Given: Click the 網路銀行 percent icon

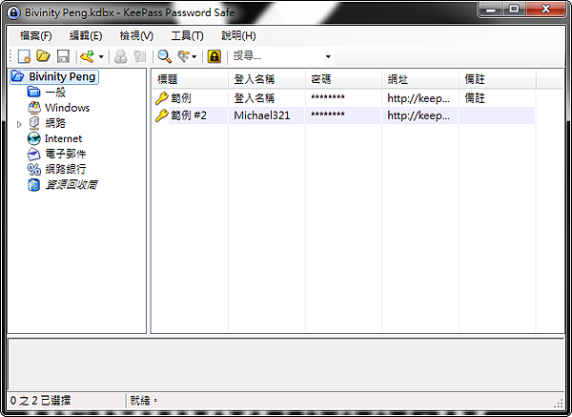Looking at the screenshot, I should (x=34, y=170).
